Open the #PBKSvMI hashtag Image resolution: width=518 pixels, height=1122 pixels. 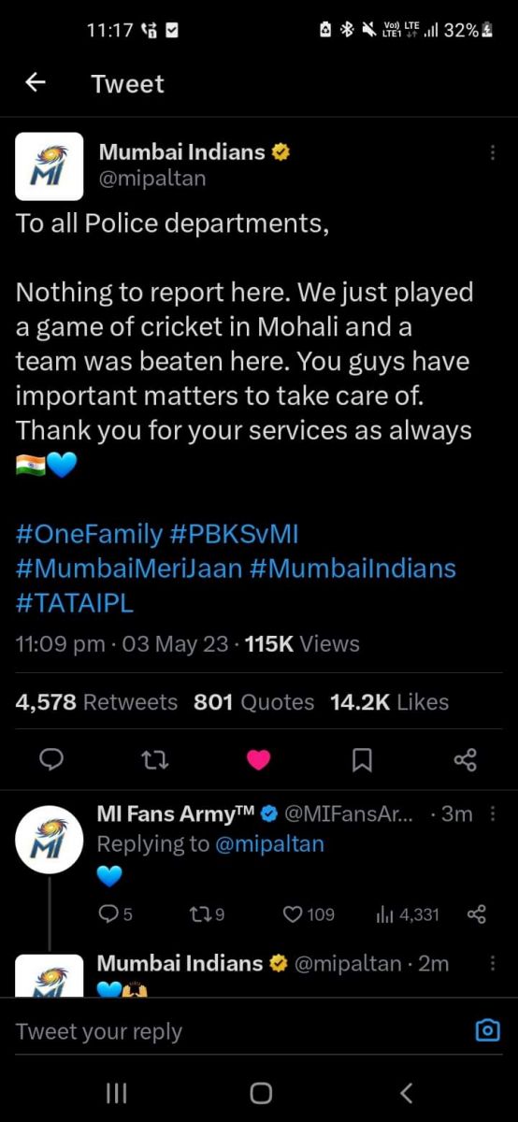tap(235, 534)
